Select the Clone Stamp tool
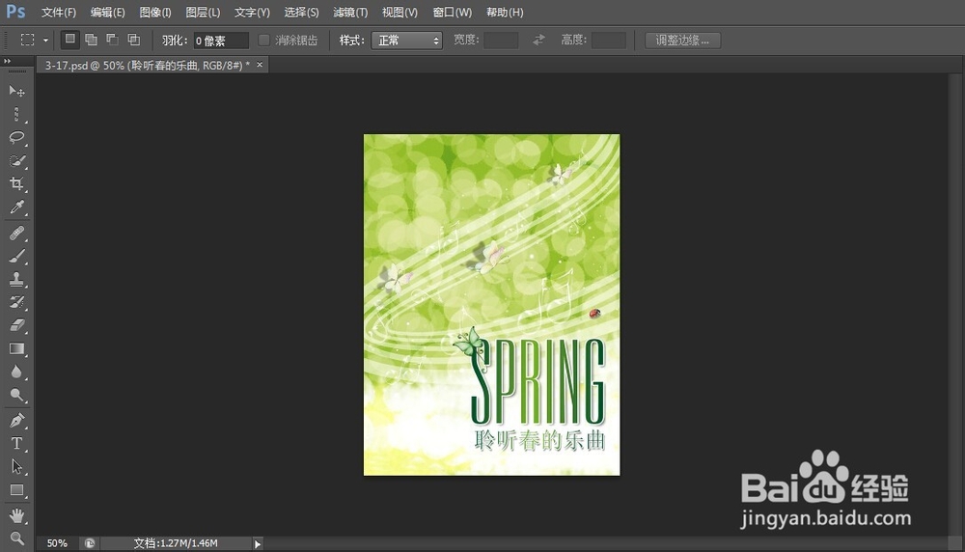965x552 pixels. [x=16, y=280]
